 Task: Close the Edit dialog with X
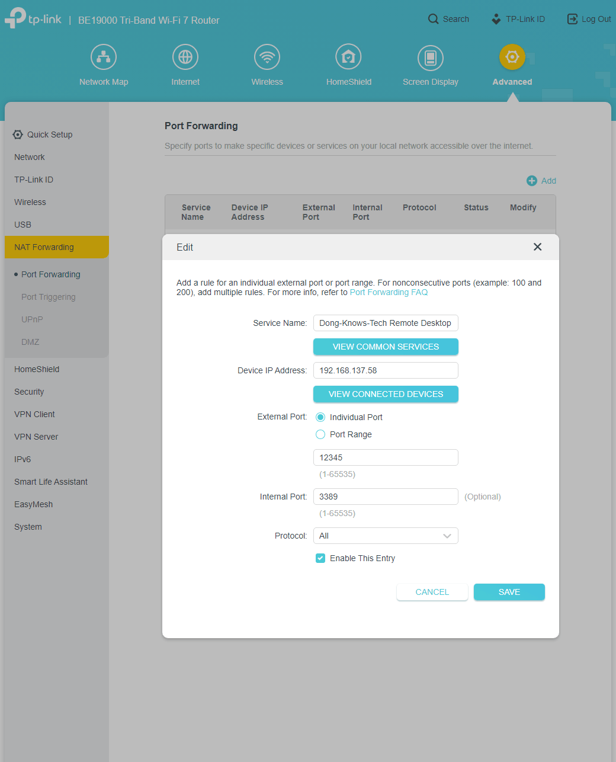coord(537,247)
